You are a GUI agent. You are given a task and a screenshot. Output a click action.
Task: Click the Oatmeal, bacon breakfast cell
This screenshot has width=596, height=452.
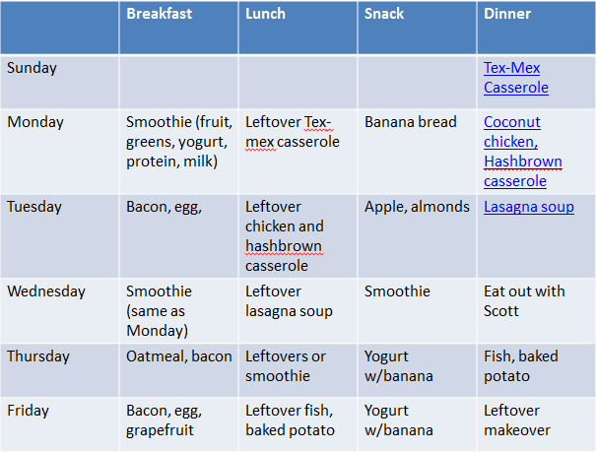178,370
